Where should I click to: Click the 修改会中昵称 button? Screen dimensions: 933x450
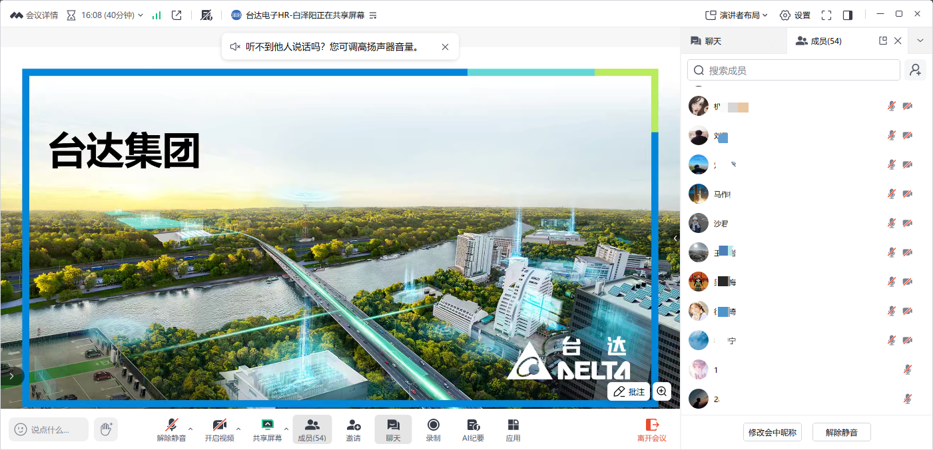[772, 432]
